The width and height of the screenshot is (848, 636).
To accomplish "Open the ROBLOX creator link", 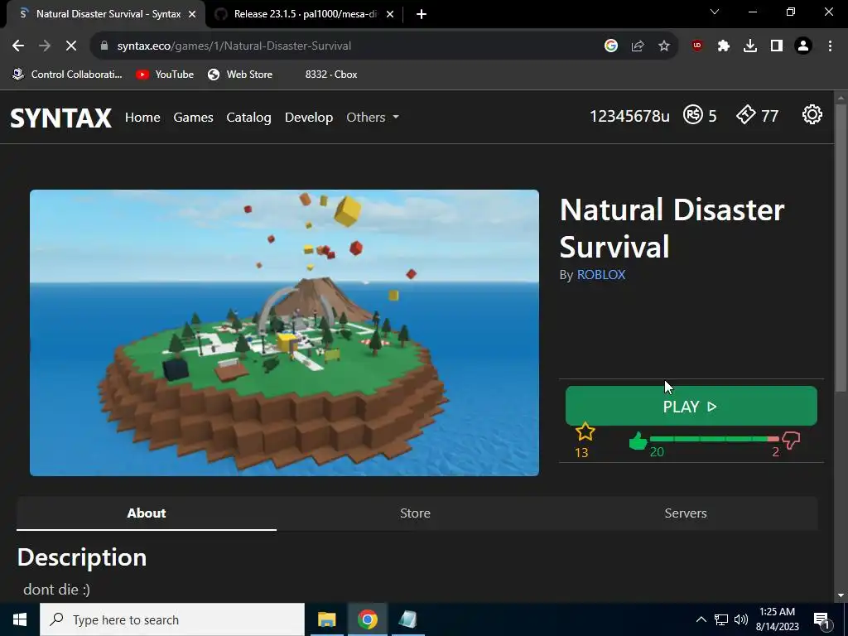I will click(601, 275).
